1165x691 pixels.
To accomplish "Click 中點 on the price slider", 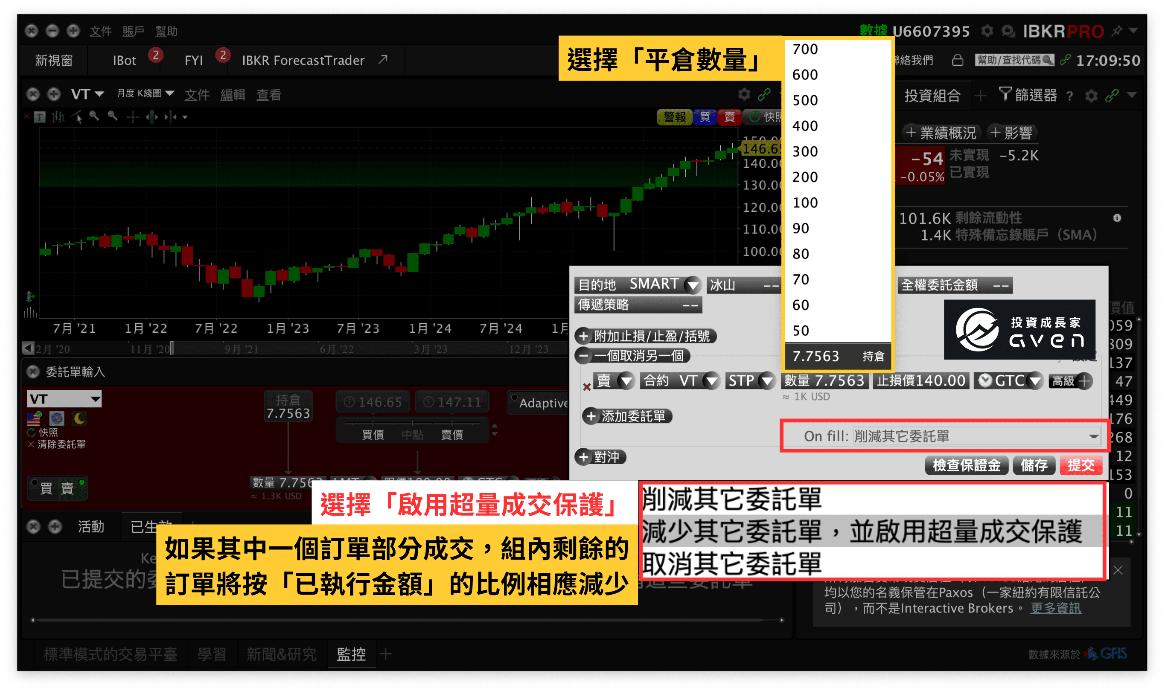I will [x=413, y=435].
